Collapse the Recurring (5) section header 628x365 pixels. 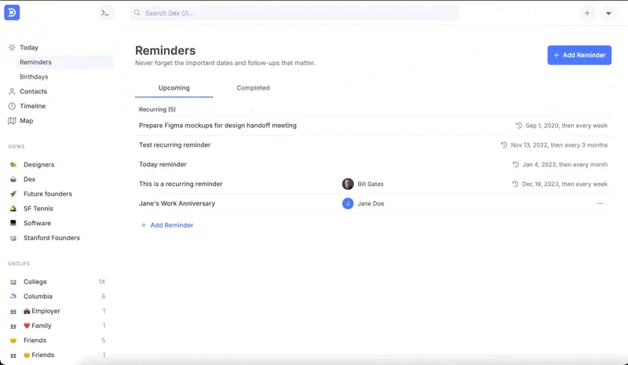157,109
